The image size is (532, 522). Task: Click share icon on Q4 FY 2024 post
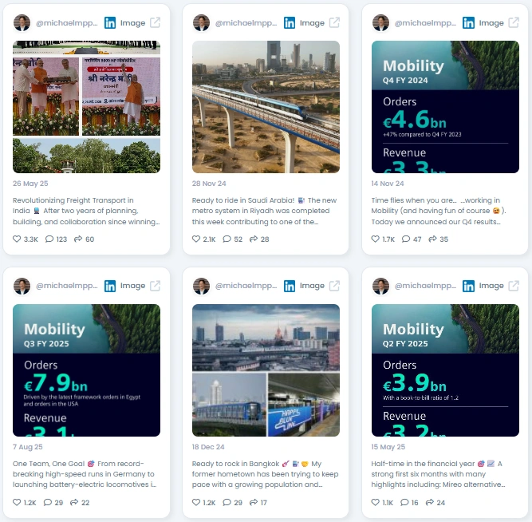click(432, 239)
